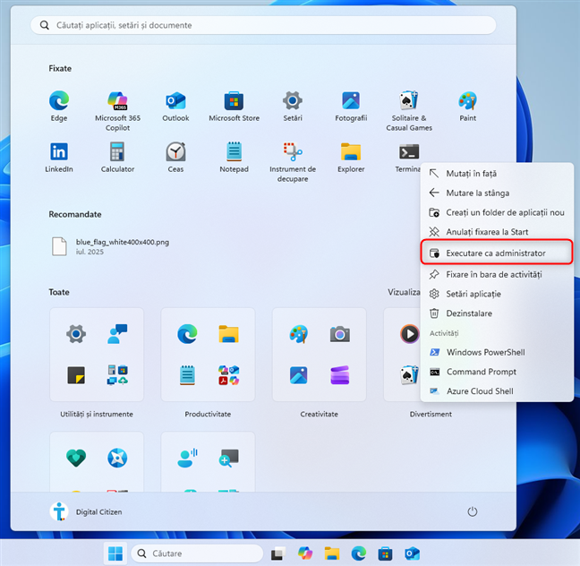
Task: Open the green heart family safety app icon
Action: point(76,458)
